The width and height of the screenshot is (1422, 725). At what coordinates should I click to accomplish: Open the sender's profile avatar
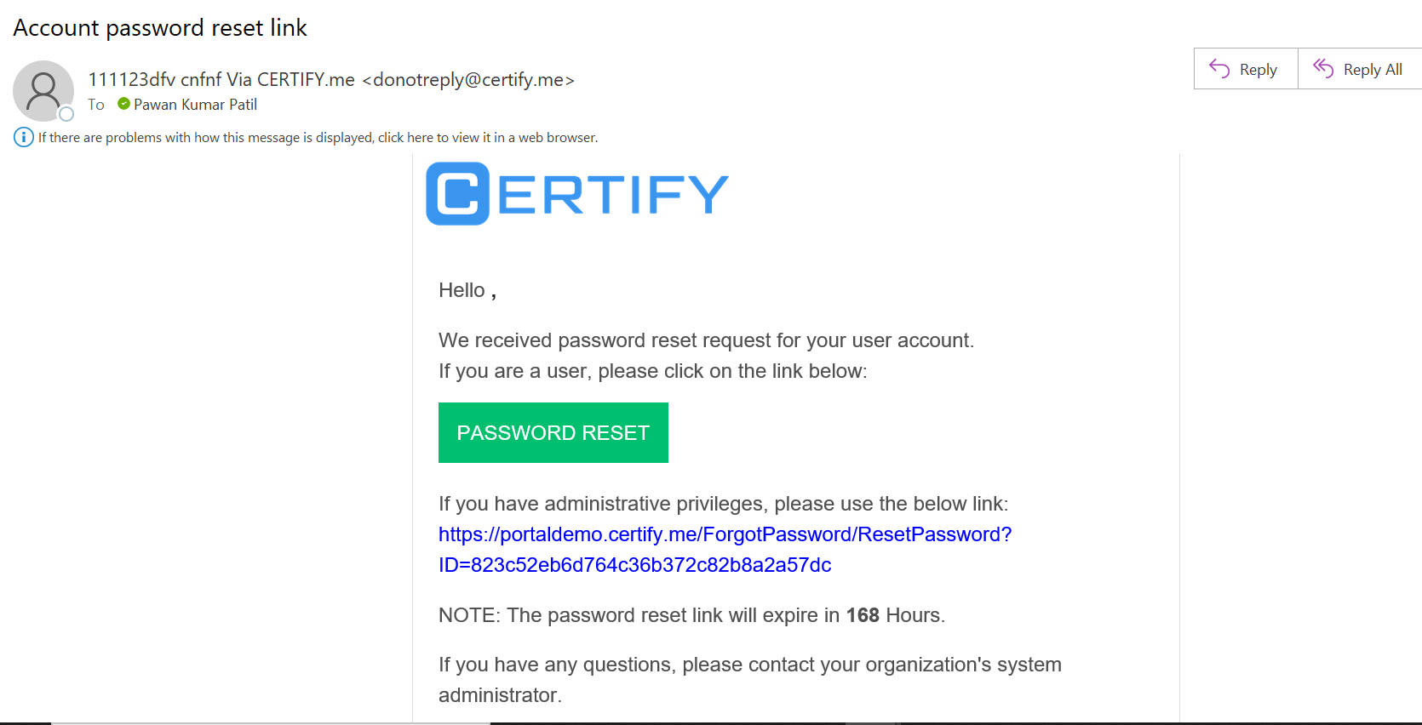[43, 90]
